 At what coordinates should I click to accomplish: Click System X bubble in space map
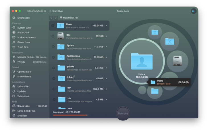click(170, 41)
